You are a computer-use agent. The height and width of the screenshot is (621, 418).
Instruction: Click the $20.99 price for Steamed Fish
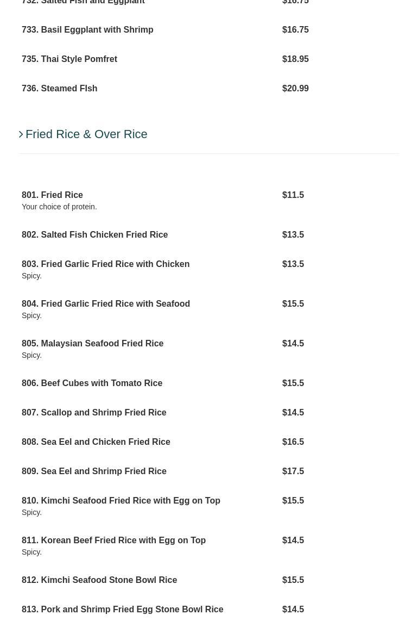point(295,88)
